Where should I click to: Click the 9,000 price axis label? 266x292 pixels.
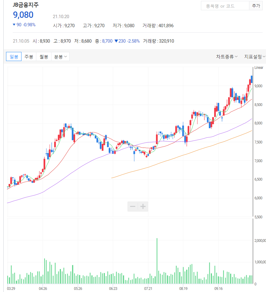[x=258, y=86]
